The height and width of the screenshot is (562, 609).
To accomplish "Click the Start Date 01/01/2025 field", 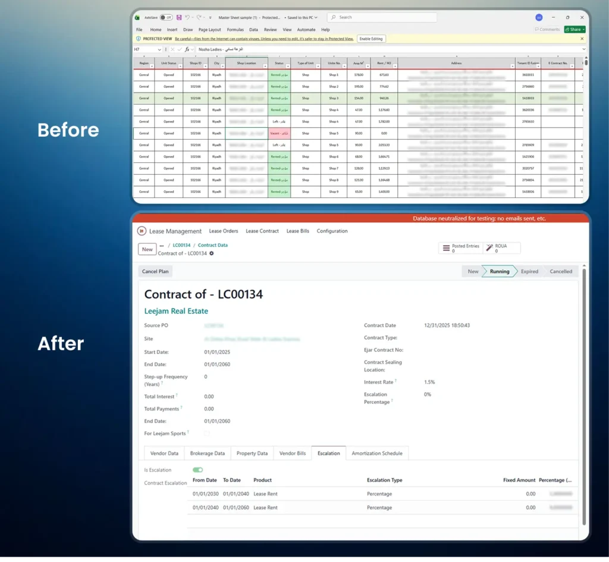I will [x=217, y=352].
